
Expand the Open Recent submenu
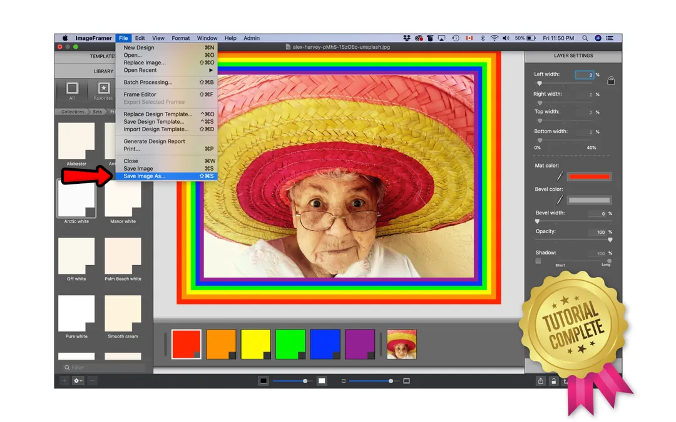click(166, 70)
